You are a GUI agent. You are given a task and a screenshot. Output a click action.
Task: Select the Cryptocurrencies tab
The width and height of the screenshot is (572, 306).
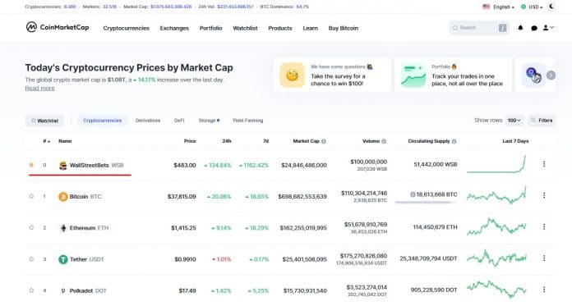pyautogui.click(x=102, y=121)
